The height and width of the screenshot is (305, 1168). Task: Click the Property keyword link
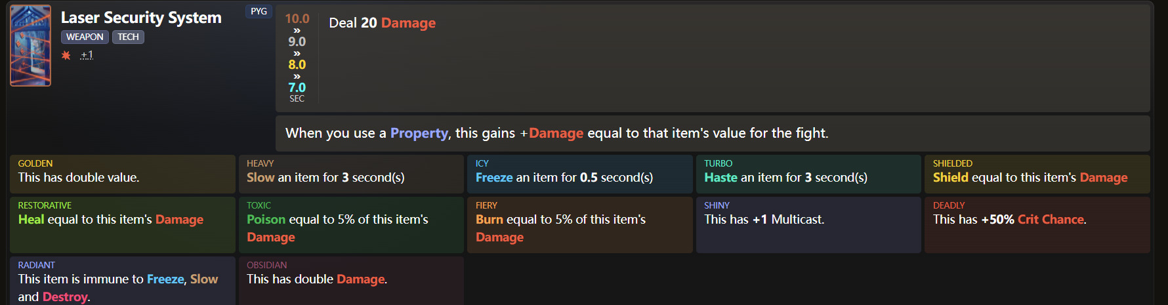pos(419,133)
